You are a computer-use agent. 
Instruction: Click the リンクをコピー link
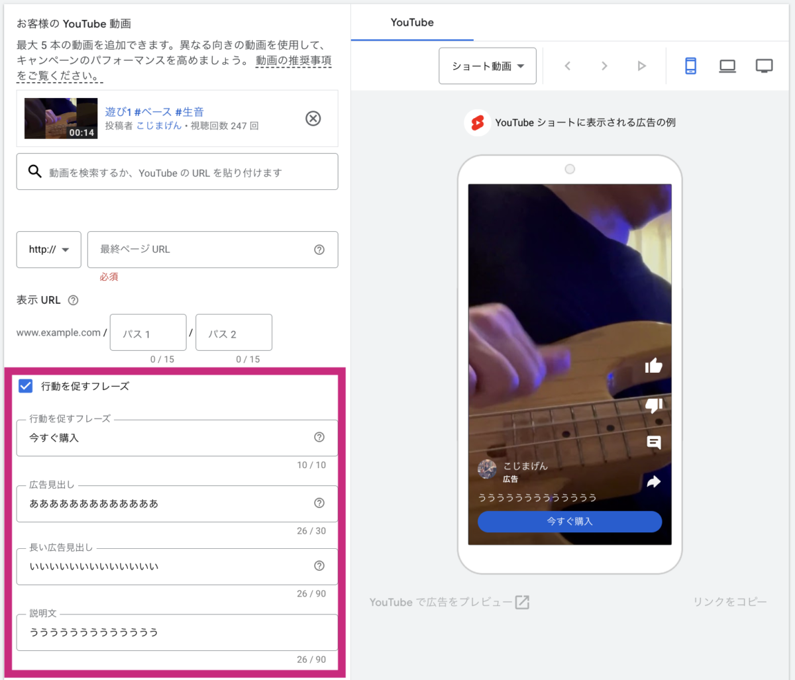730,602
